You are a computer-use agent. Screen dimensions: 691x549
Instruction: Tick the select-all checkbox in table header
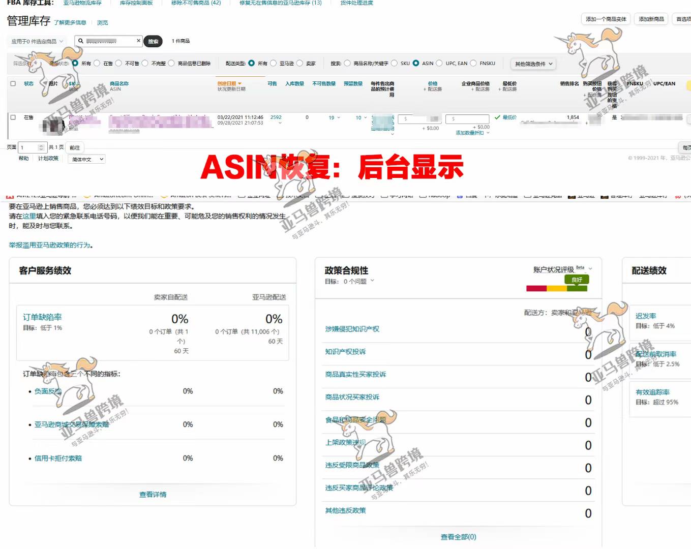click(13, 83)
